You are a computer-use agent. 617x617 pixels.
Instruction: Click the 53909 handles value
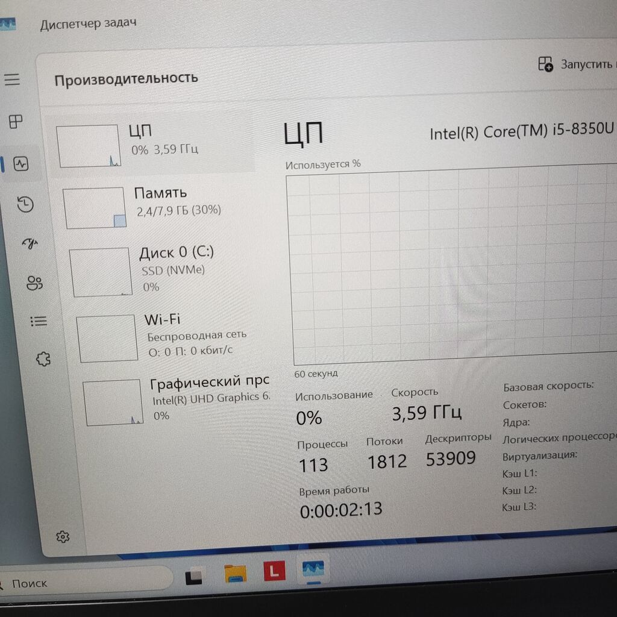pos(451,459)
